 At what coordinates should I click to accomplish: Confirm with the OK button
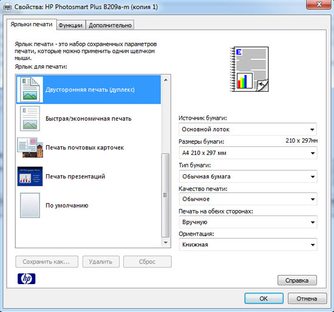(x=264, y=299)
